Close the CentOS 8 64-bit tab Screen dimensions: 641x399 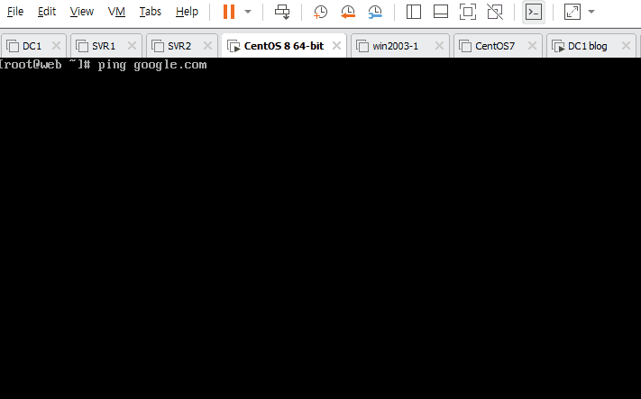pos(336,46)
